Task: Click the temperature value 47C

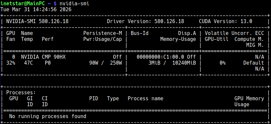Action: (x=29, y=63)
